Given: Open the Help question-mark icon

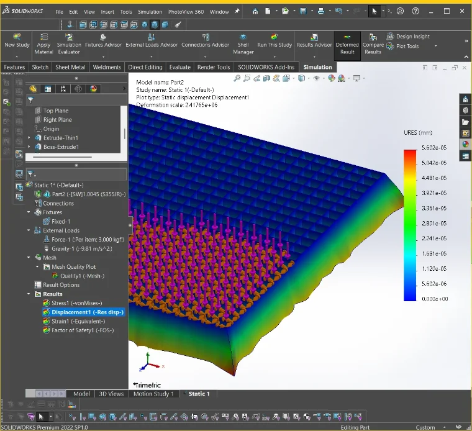Looking at the screenshot, I should (x=415, y=11).
